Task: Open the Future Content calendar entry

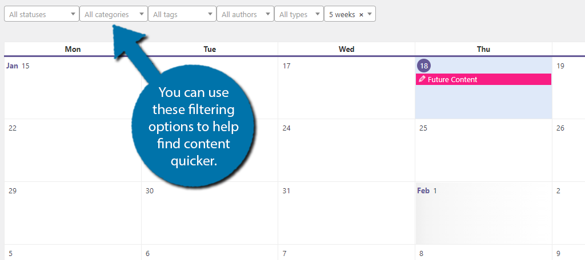Action: pyautogui.click(x=483, y=79)
